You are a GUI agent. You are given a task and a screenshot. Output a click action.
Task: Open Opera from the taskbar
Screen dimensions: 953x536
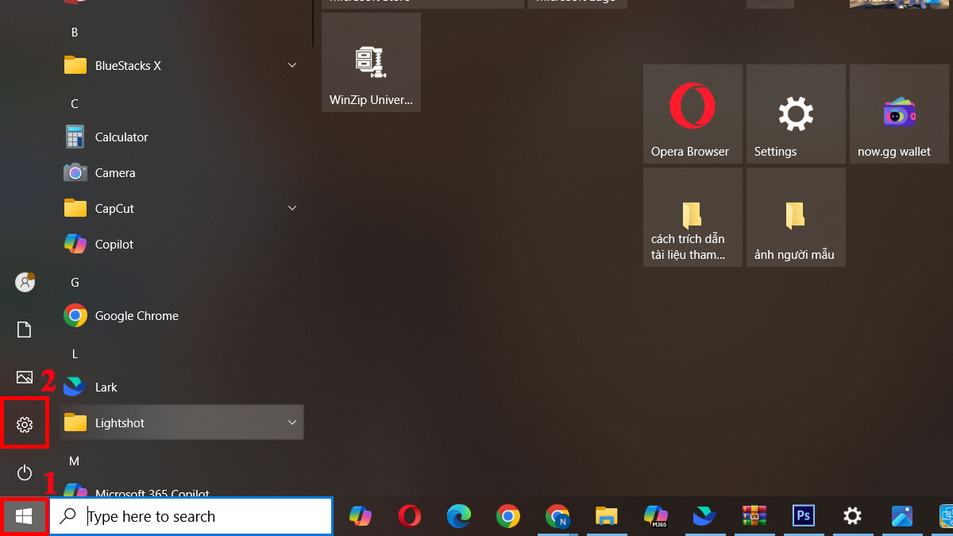pos(410,517)
